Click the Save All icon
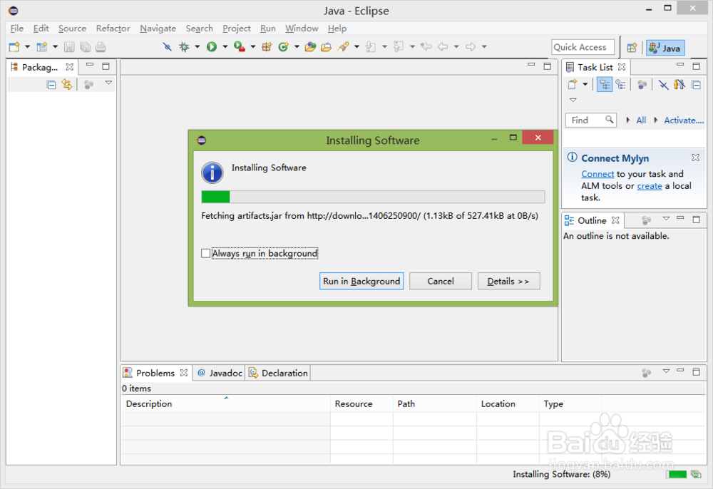 85,47
